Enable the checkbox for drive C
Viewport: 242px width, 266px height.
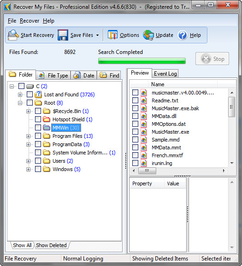click(x=21, y=86)
